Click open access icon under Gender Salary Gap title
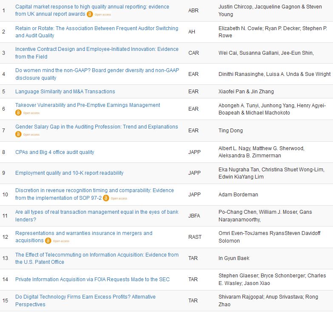 [18, 134]
